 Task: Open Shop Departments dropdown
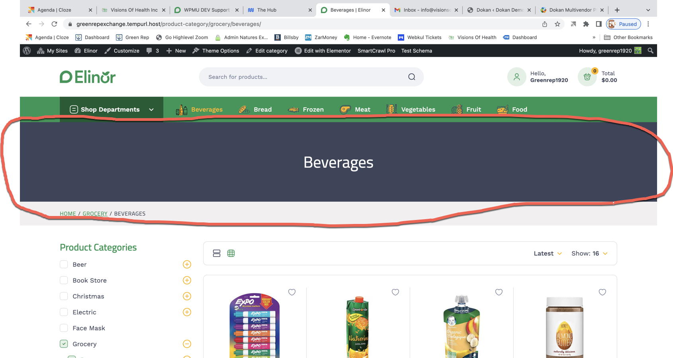[x=112, y=109]
